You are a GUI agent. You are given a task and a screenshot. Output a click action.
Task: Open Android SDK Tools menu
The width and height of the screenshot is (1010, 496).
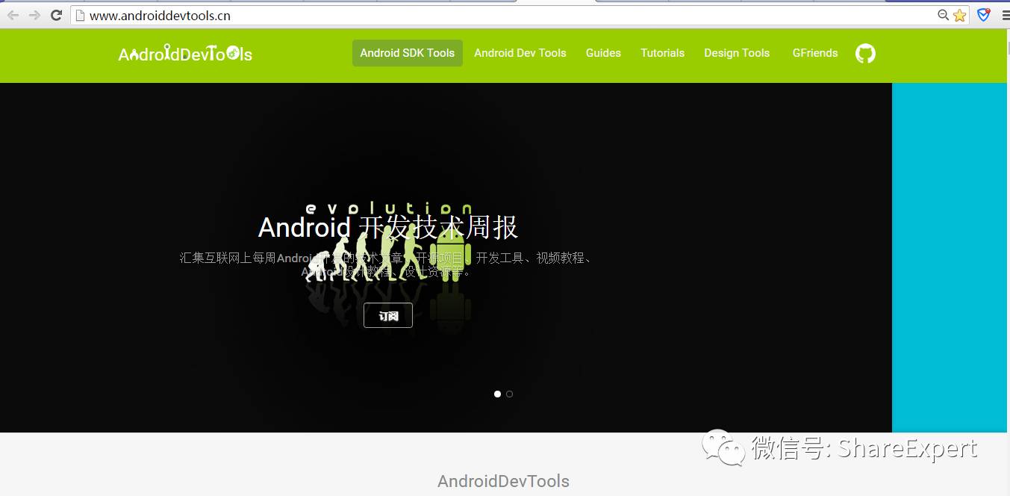click(408, 53)
